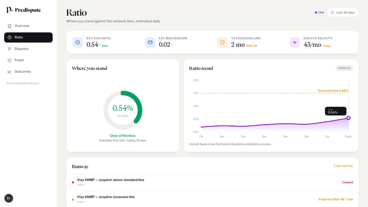Open the Overview page
Image resolution: width=368 pixels, height=207 pixels.
pos(28,26)
